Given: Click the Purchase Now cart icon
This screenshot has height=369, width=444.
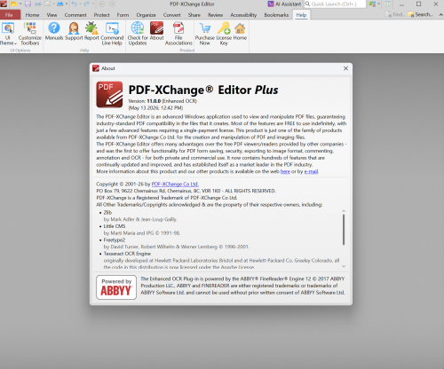Looking at the screenshot, I should point(204,34).
